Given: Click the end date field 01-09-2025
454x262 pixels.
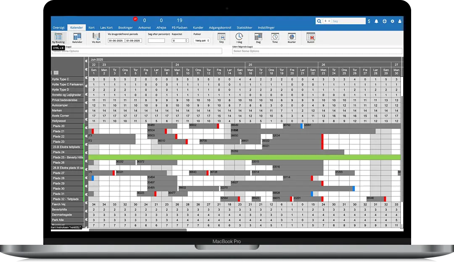Looking at the screenshot, I should pos(133,40).
